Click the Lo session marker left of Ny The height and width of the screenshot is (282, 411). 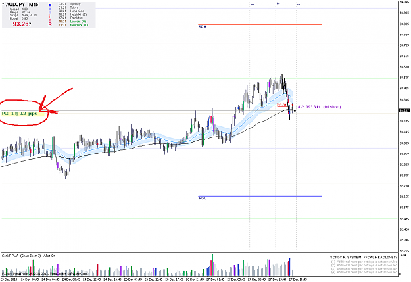pos(253,3)
